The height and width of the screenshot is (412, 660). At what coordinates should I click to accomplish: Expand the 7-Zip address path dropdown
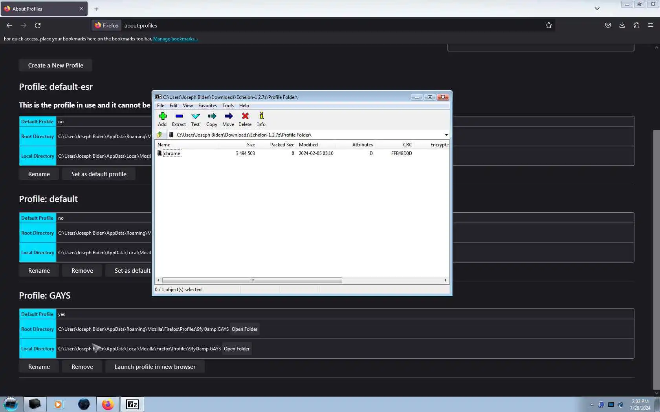click(x=446, y=135)
